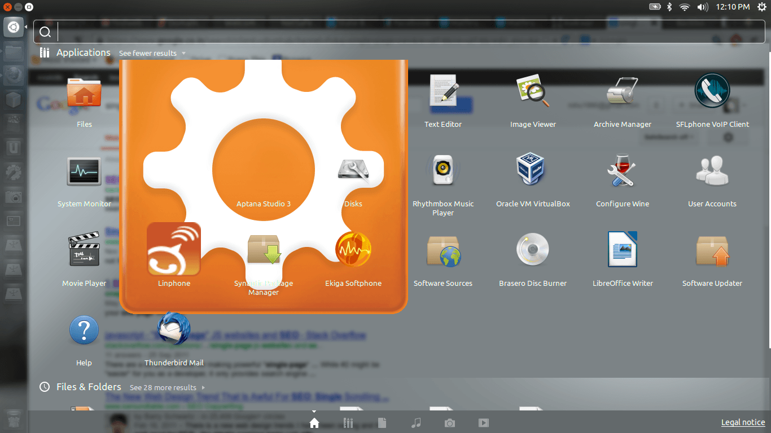
Task: Launch Rhythmbox Music Player
Action: [x=443, y=170]
